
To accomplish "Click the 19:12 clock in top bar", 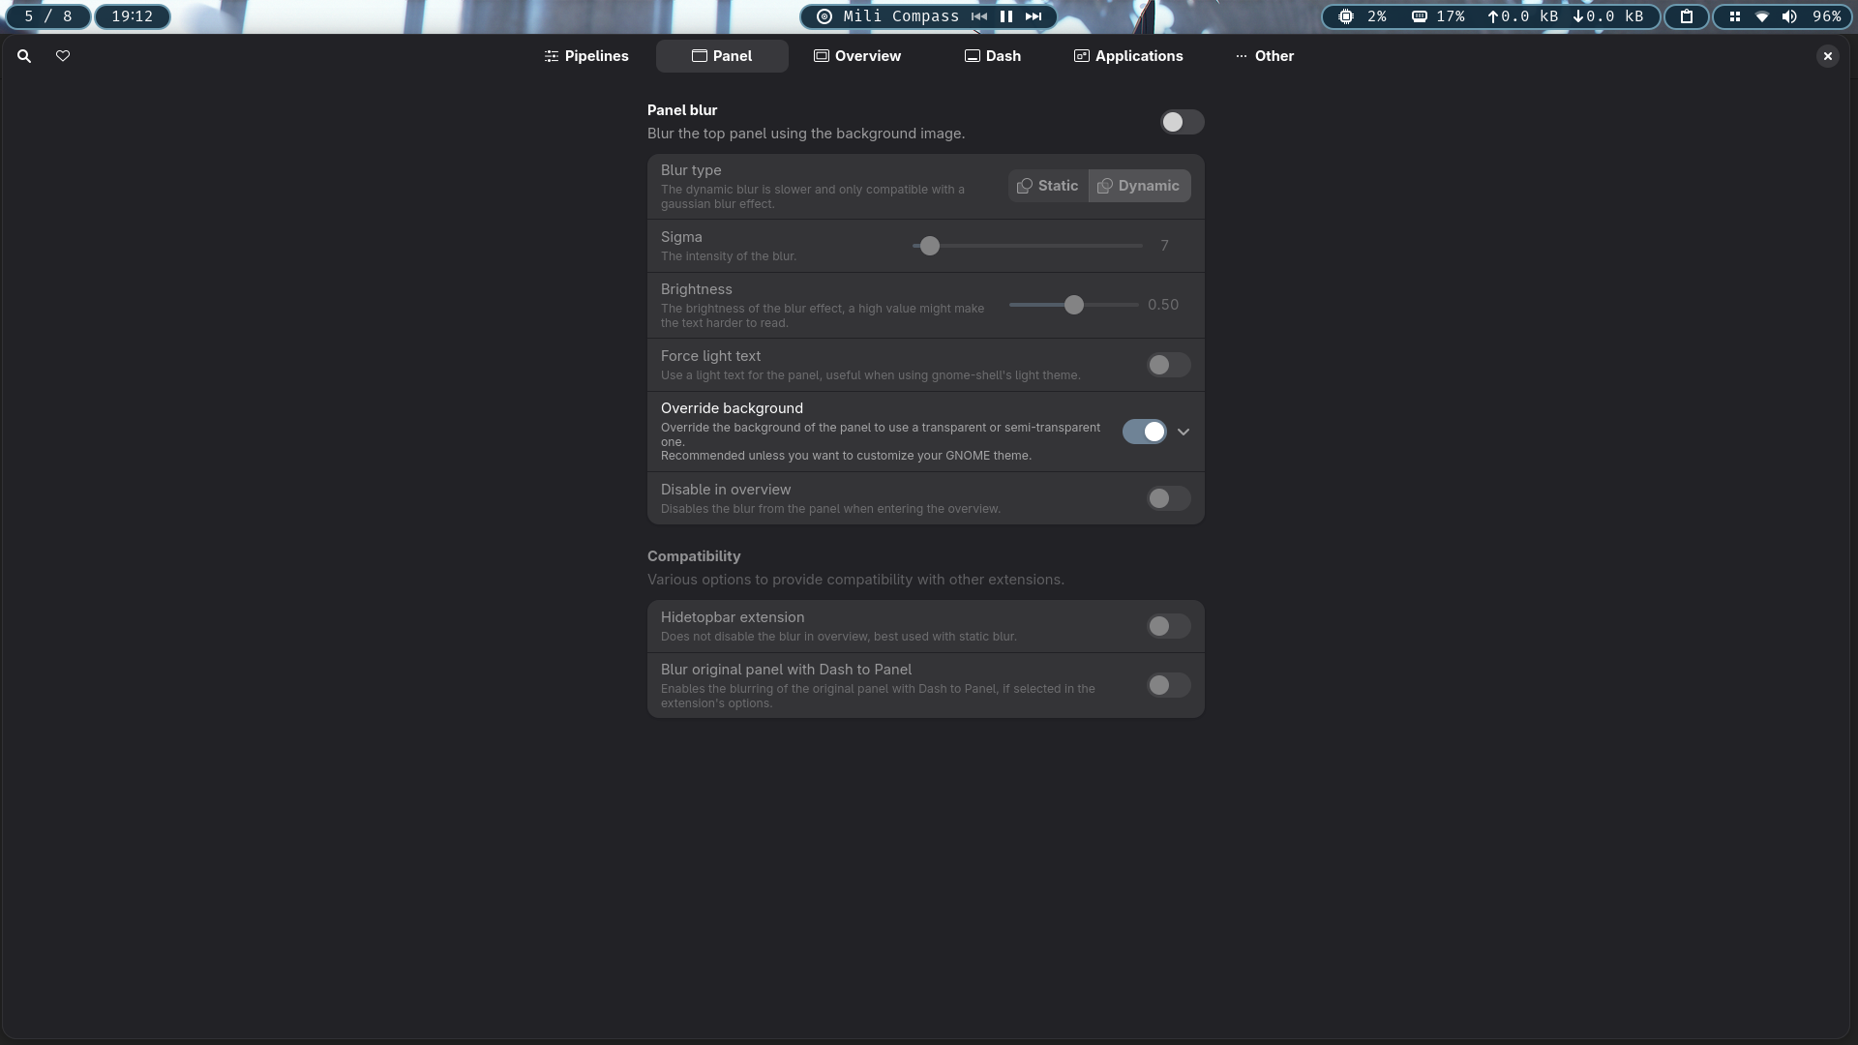I will 132,16.
